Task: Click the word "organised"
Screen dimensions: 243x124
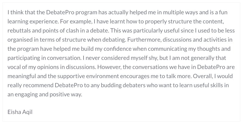Action: [20, 40]
